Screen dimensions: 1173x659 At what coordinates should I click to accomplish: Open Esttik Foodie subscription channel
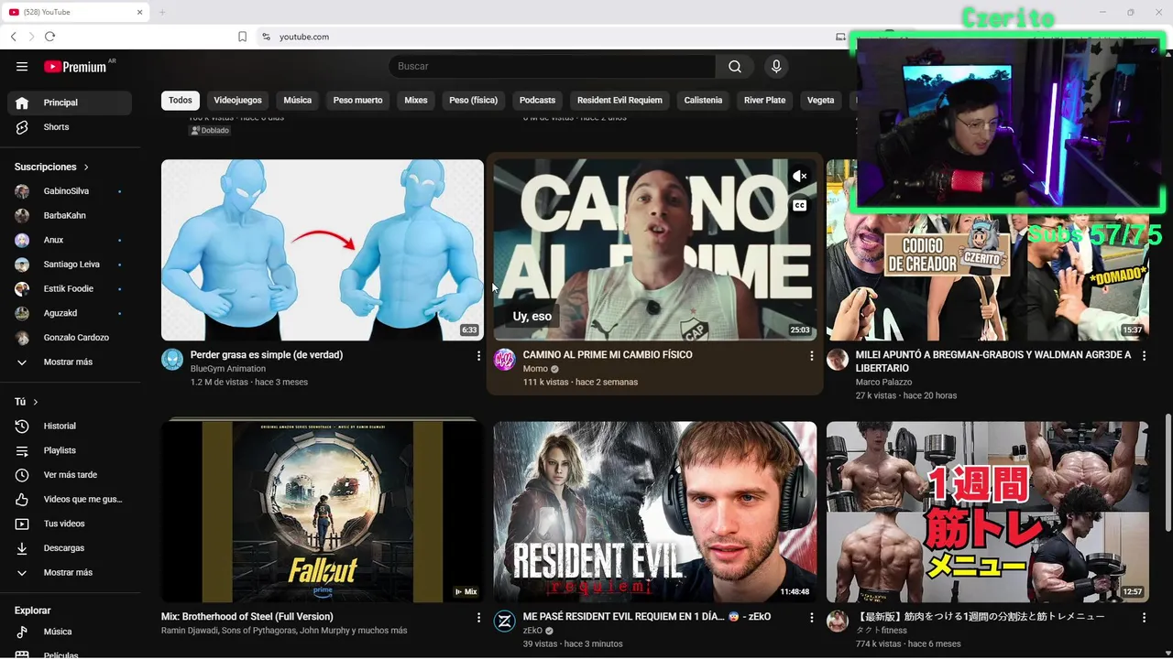click(x=70, y=288)
